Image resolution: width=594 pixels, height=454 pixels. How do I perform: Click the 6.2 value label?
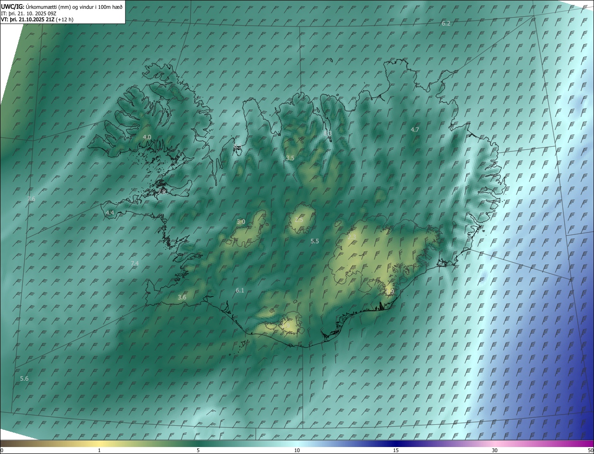(x=446, y=23)
